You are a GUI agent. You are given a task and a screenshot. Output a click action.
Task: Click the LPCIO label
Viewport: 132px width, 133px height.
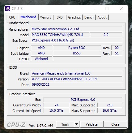click(x=24, y=59)
